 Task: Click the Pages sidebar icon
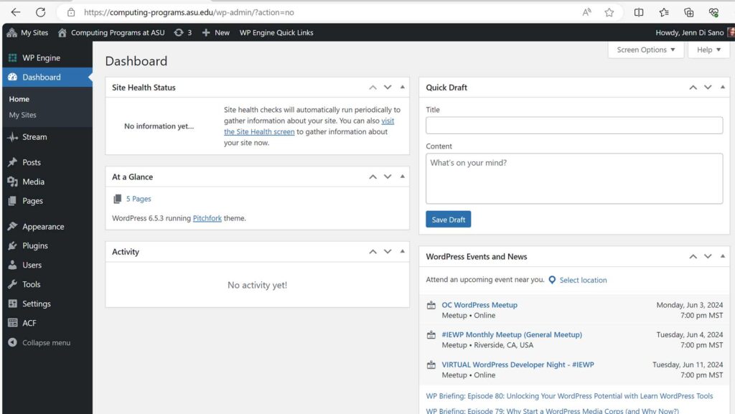[x=13, y=200]
